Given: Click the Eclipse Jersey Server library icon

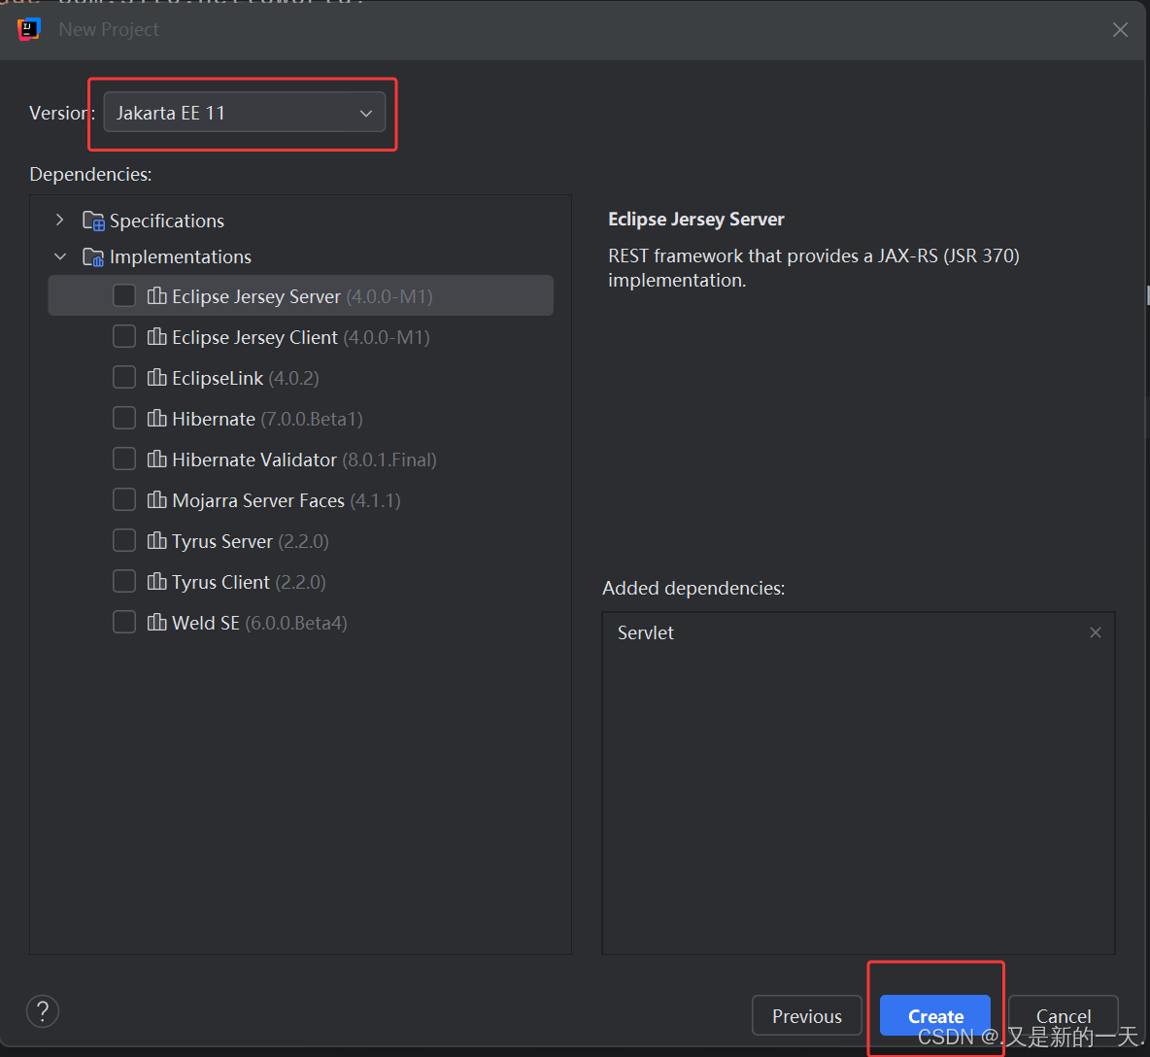Looking at the screenshot, I should tap(157, 295).
